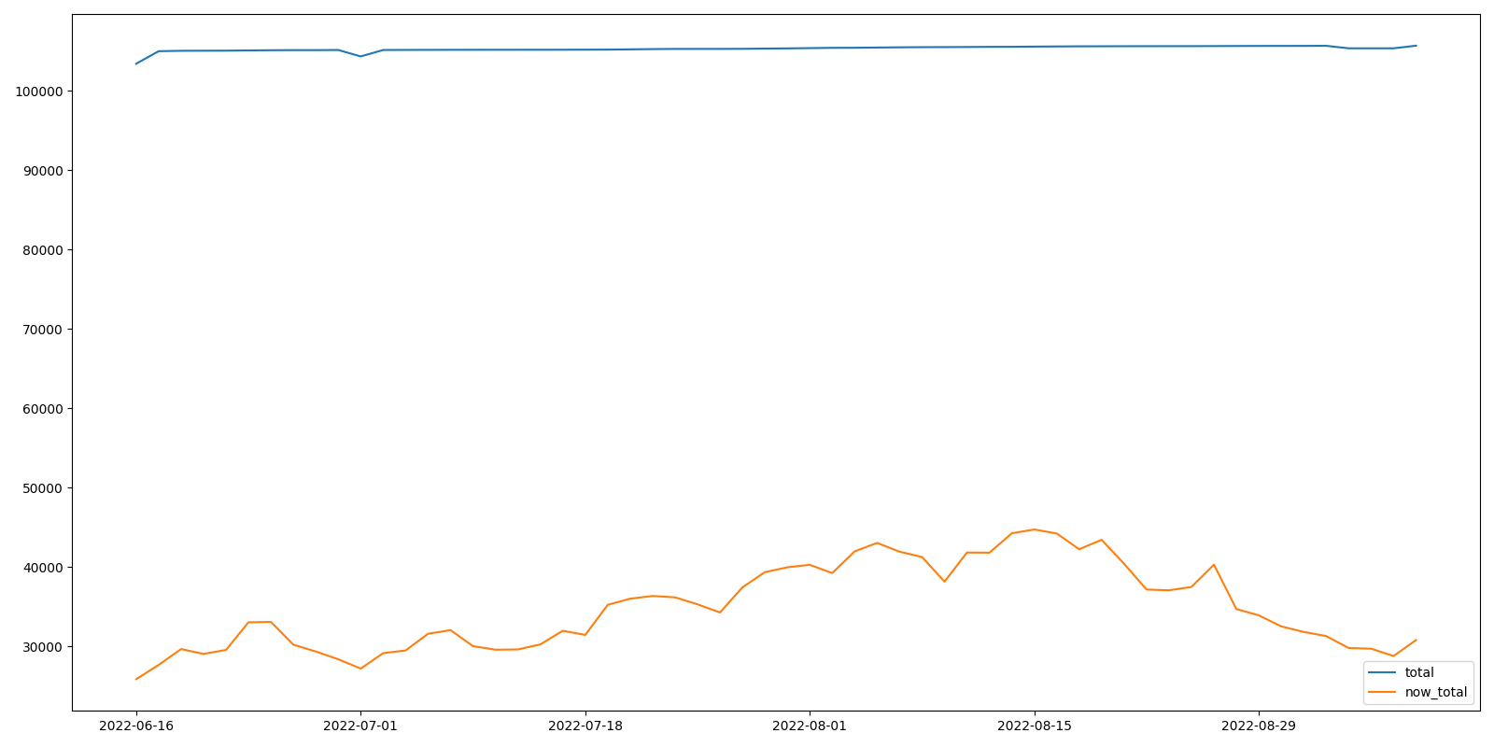Click the x-axis date 2022-08-29
This screenshot has height=747, width=1494.
pos(1259,726)
